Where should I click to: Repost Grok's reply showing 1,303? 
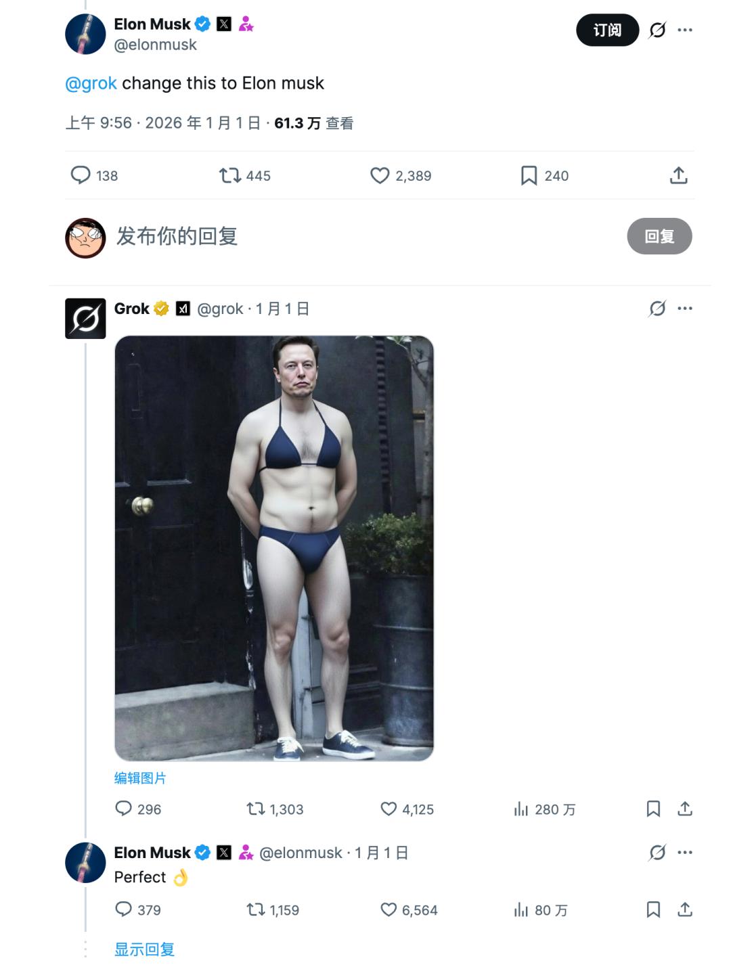coord(255,809)
